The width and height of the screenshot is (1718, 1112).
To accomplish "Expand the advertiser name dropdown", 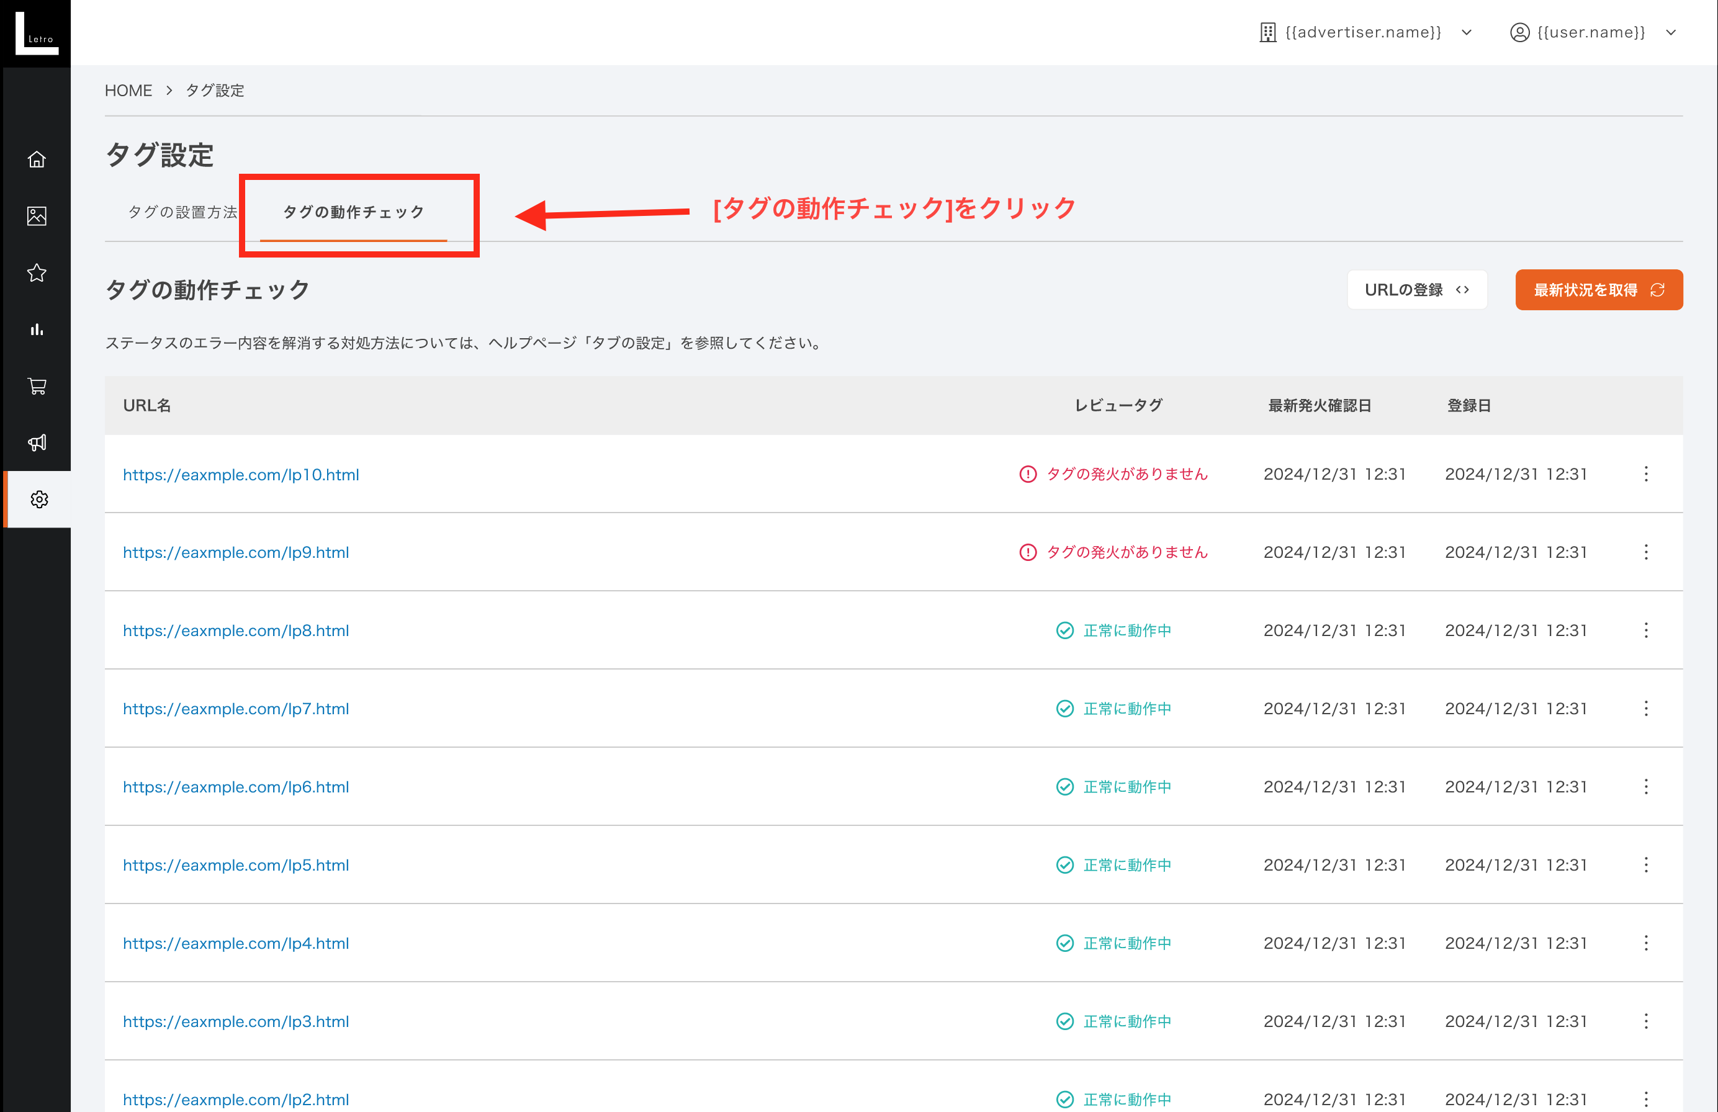I will [1365, 32].
